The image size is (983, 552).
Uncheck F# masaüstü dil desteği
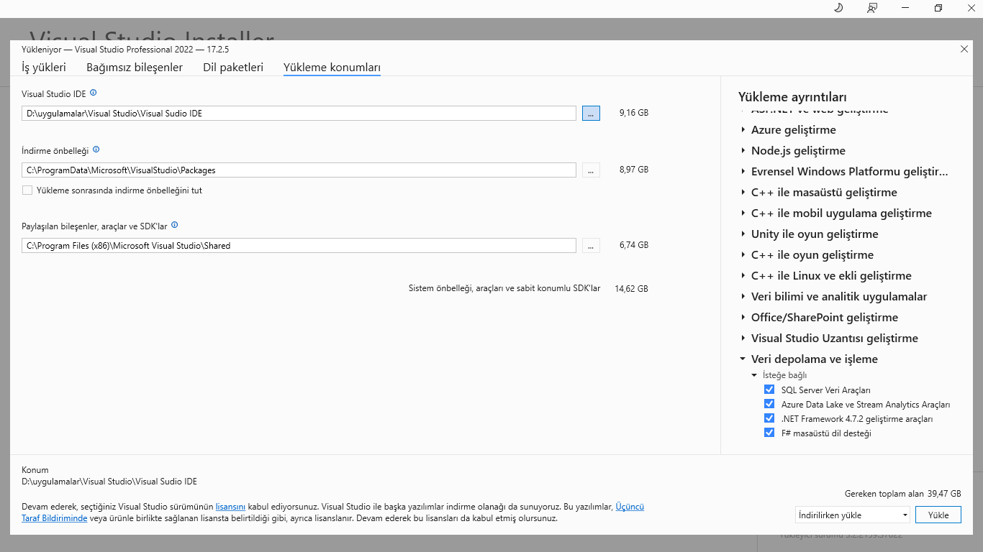click(769, 433)
